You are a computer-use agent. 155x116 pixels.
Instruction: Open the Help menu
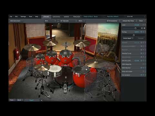pos(36,16)
